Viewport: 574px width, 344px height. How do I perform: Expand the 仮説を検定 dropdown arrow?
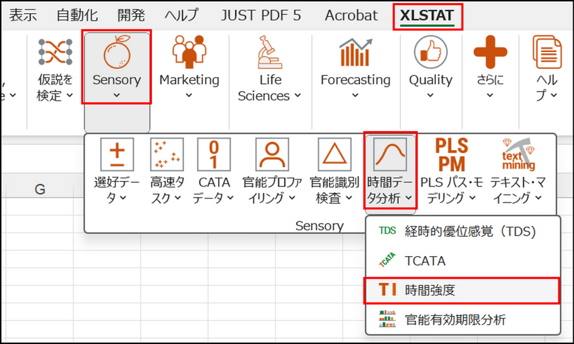pyautogui.click(x=69, y=96)
